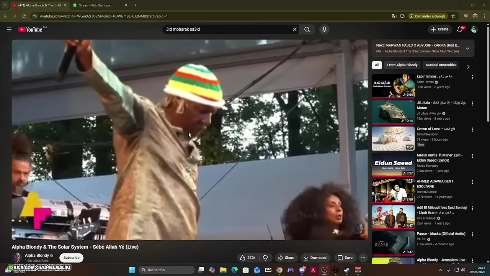Close the Kick Dashboard tab

point(126,5)
